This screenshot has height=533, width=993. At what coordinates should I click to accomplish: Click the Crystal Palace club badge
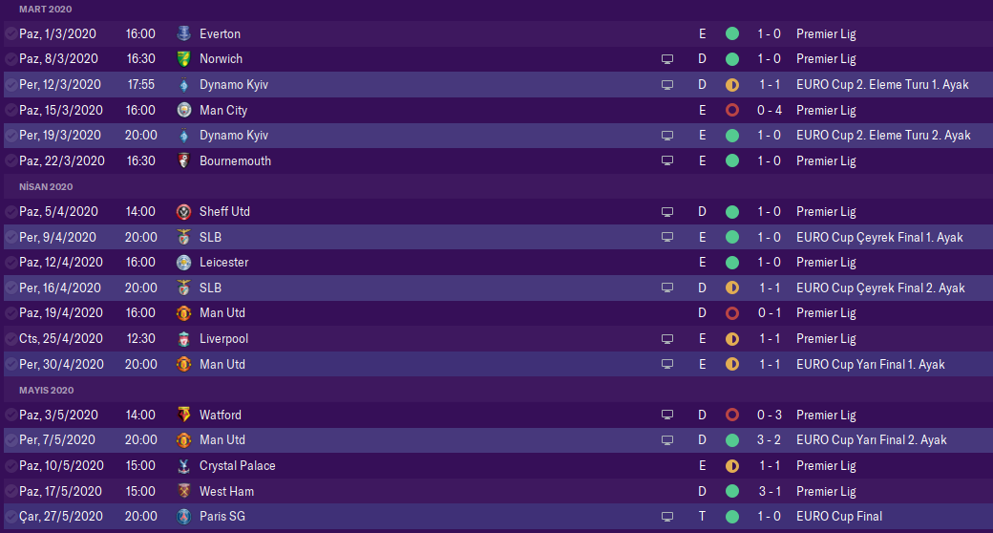click(184, 465)
